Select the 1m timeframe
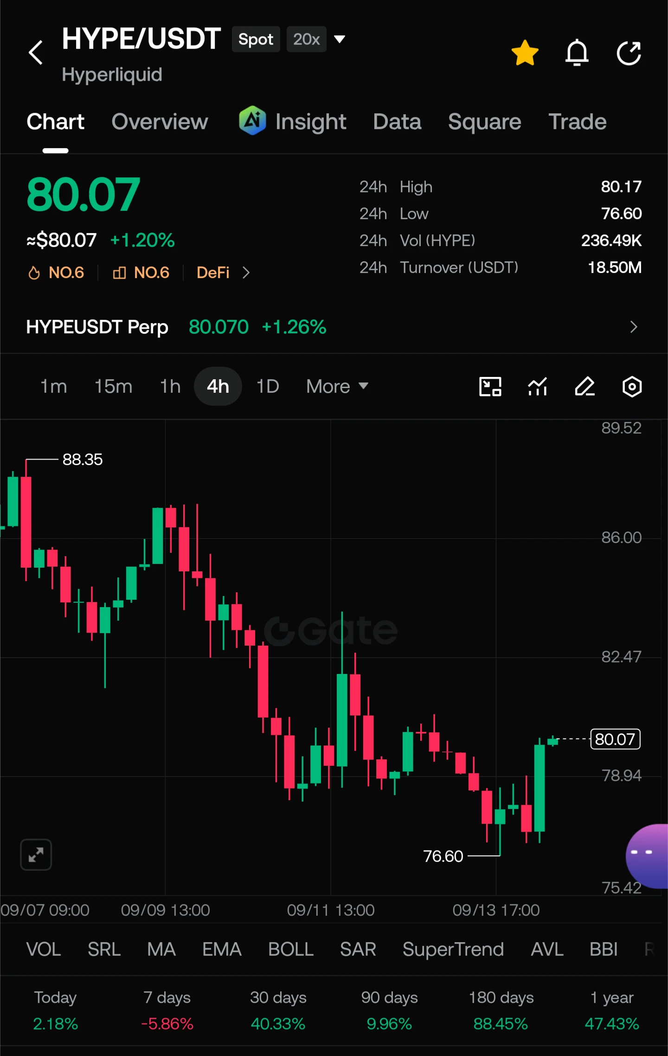 (x=54, y=386)
